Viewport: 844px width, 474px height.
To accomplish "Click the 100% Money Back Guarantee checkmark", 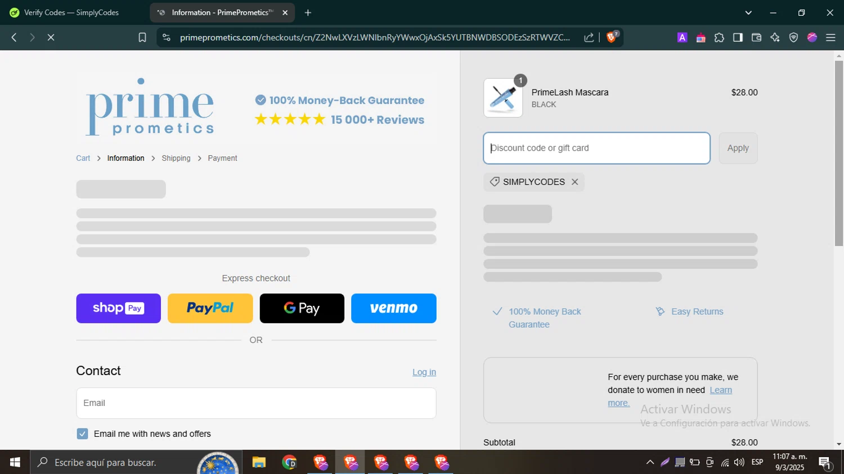I will click(497, 312).
